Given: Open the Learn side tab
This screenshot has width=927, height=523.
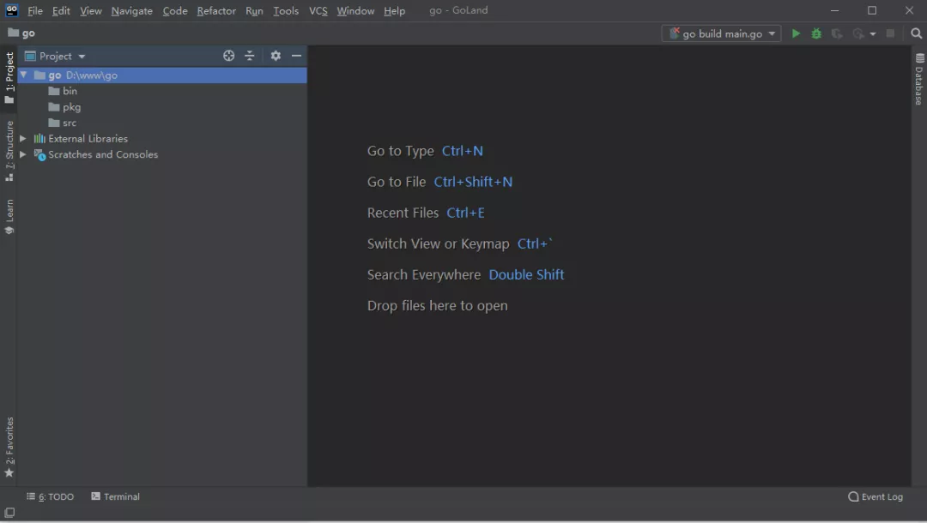Looking at the screenshot, I should click(x=9, y=217).
